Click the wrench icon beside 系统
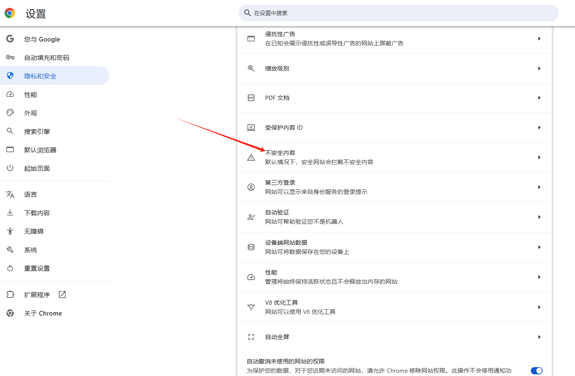This screenshot has width=575, height=376. (10, 250)
